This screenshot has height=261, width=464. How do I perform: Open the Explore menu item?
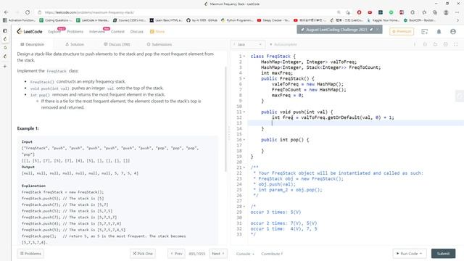54,31
